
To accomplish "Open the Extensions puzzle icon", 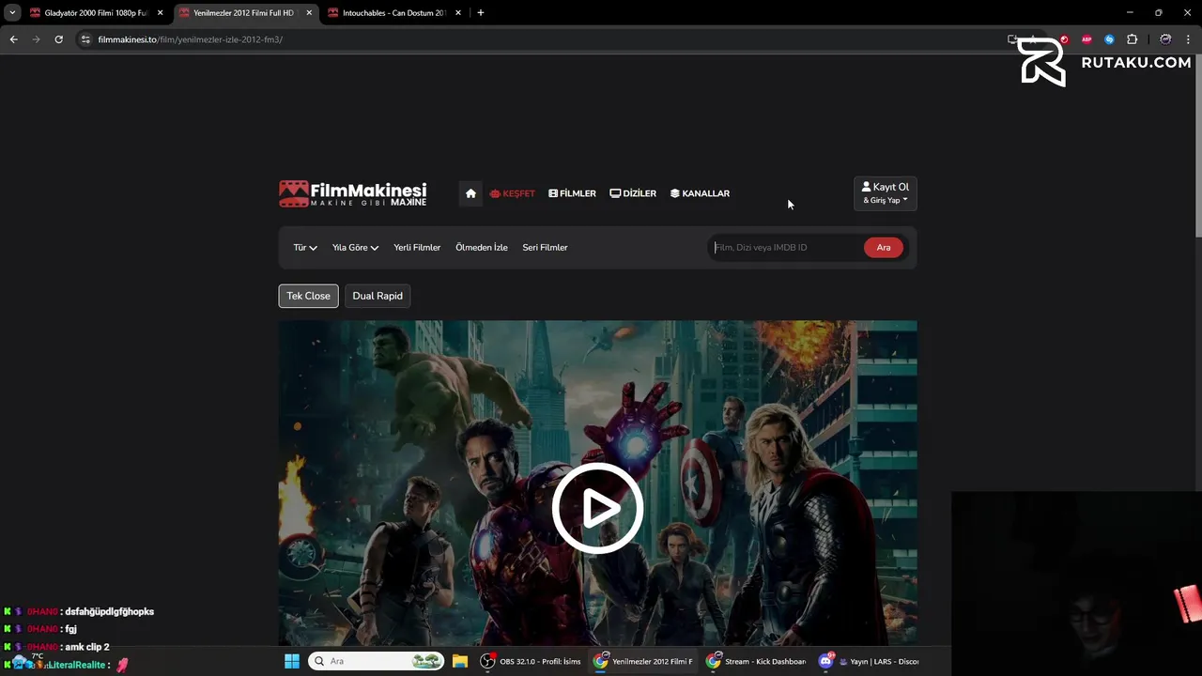I will click(x=1132, y=39).
